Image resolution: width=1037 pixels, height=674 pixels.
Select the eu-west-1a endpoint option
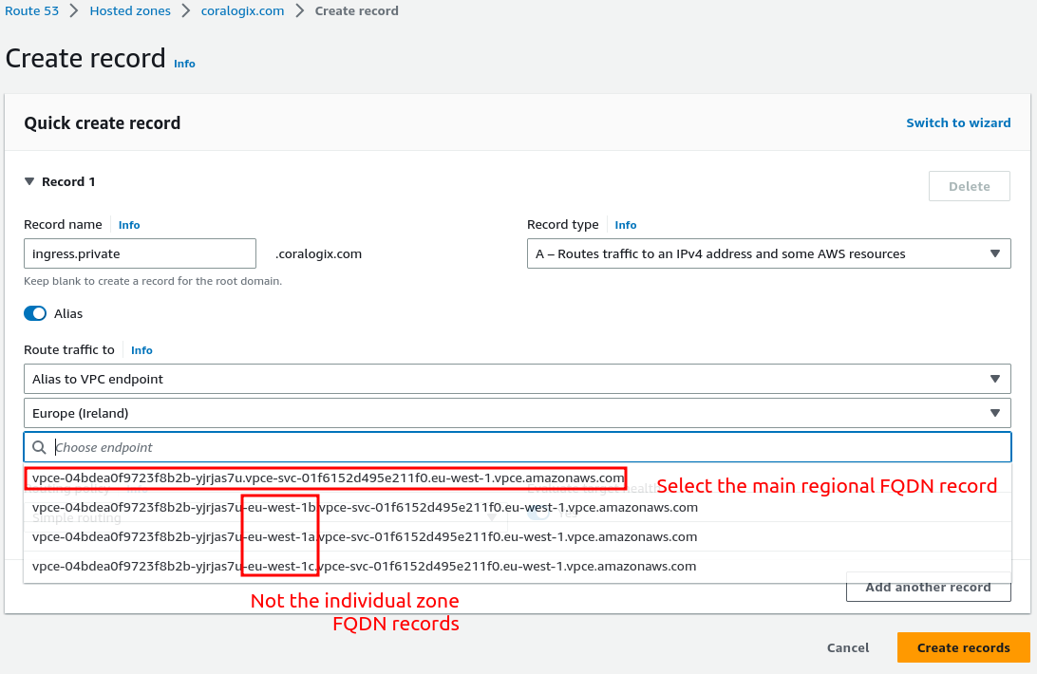365,536
